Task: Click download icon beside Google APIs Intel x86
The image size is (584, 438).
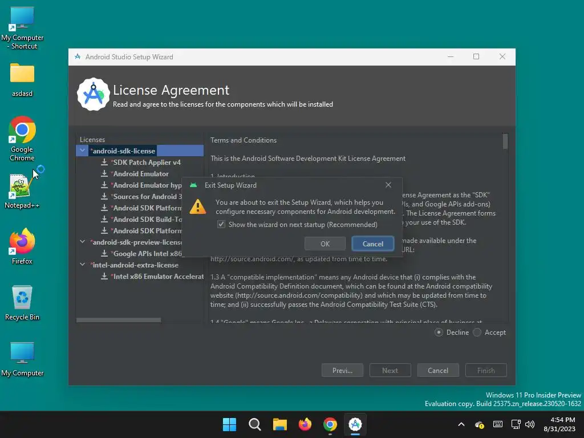Action: (104, 254)
